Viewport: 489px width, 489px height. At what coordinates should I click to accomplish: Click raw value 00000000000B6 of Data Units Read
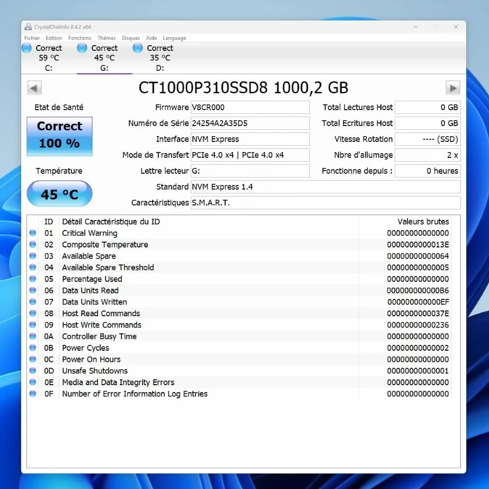click(x=417, y=291)
